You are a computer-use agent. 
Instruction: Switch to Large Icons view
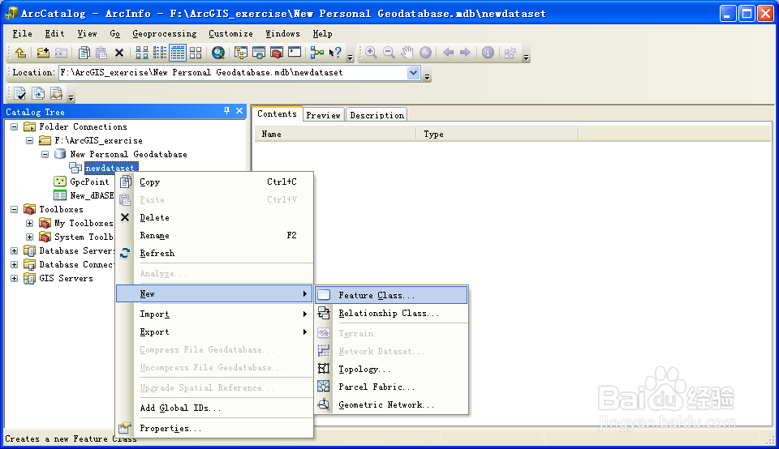[x=142, y=53]
